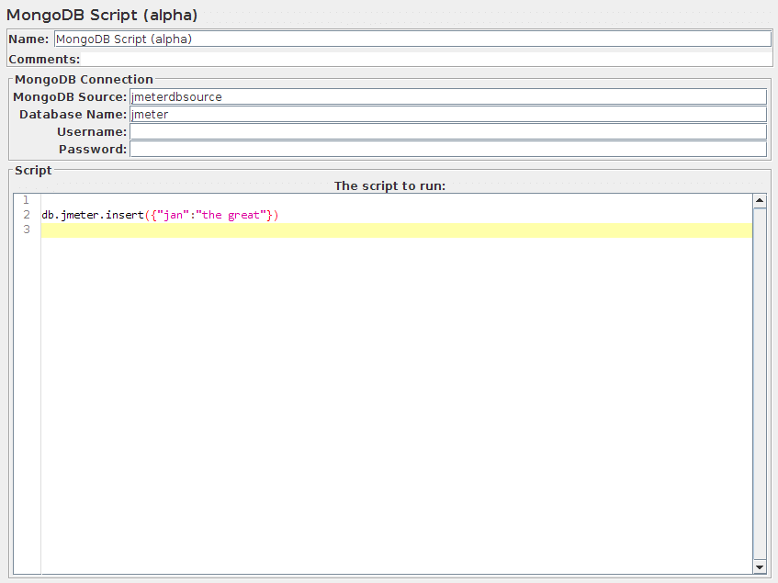Click the scrollbar down arrow
The image size is (778, 583).
point(761,566)
